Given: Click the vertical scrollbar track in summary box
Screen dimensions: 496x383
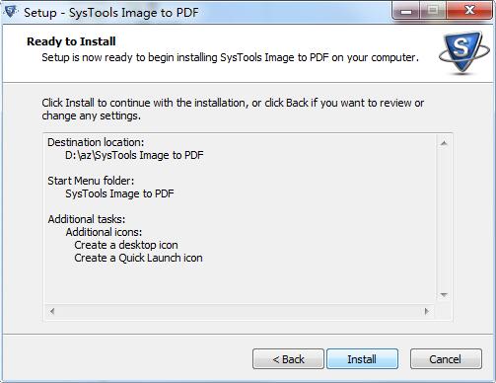Looking at the screenshot, I should [x=444, y=219].
